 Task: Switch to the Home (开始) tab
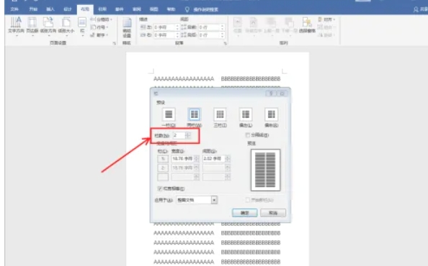(x=33, y=9)
